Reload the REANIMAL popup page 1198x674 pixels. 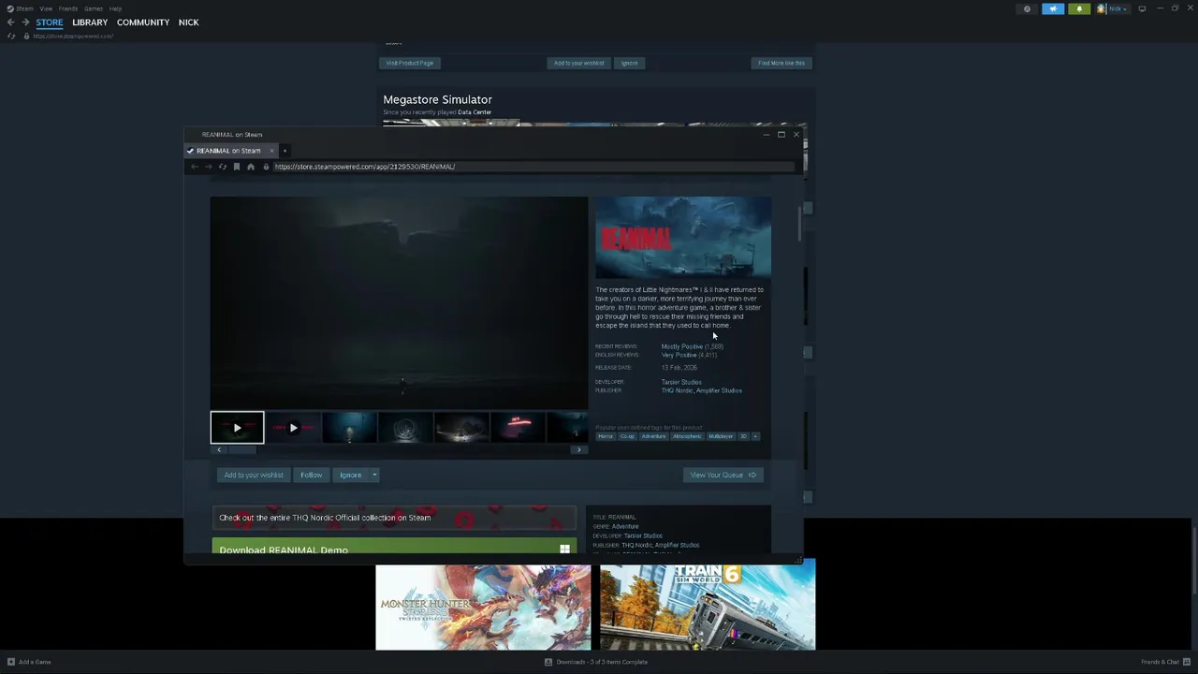[x=222, y=167]
